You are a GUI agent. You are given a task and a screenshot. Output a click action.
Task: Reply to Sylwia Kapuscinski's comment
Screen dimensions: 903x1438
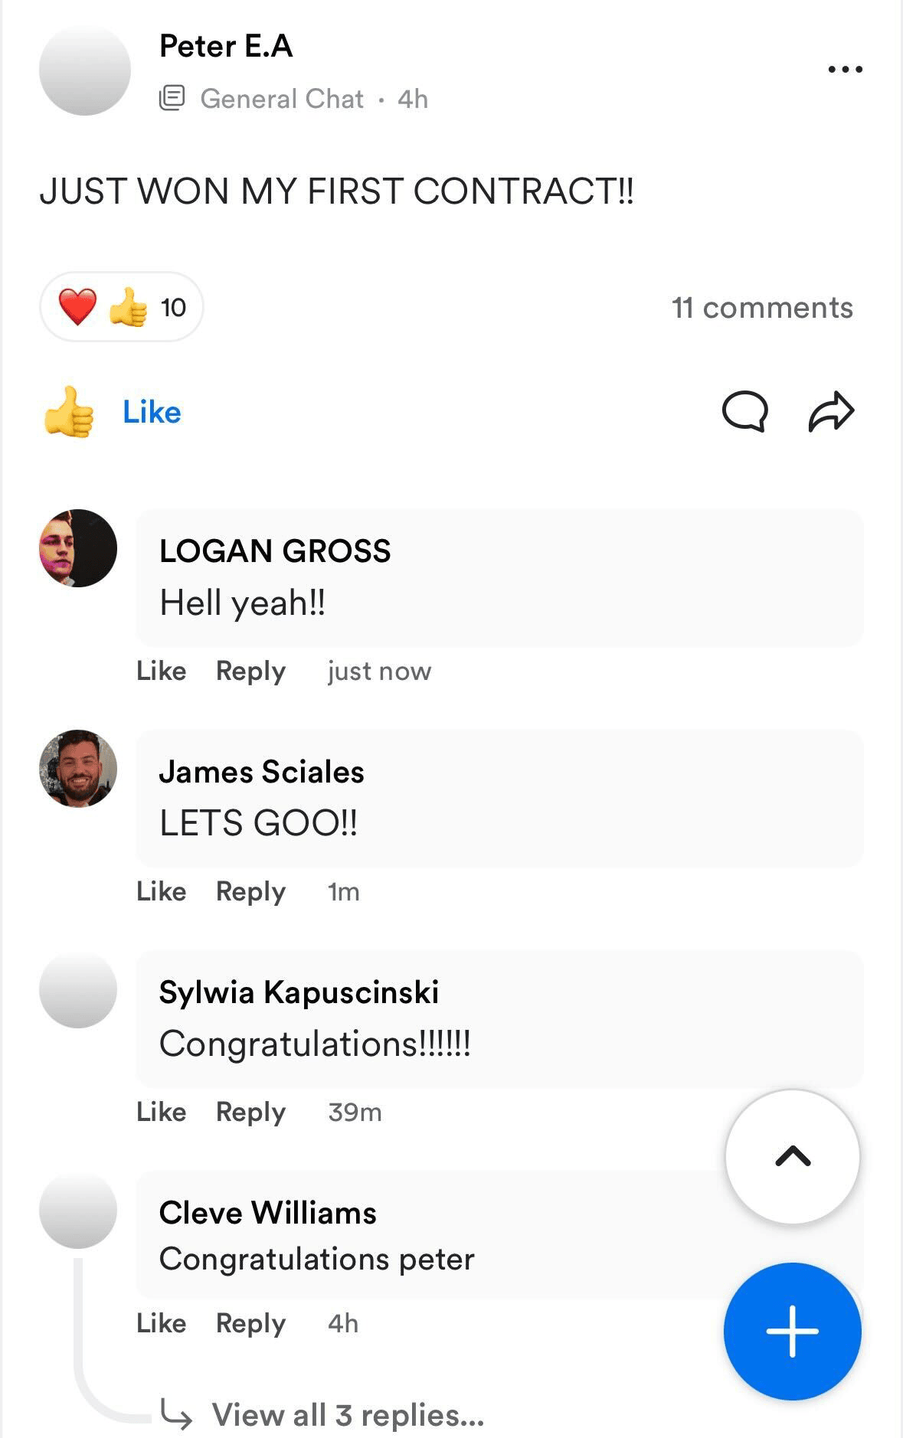point(250,1112)
